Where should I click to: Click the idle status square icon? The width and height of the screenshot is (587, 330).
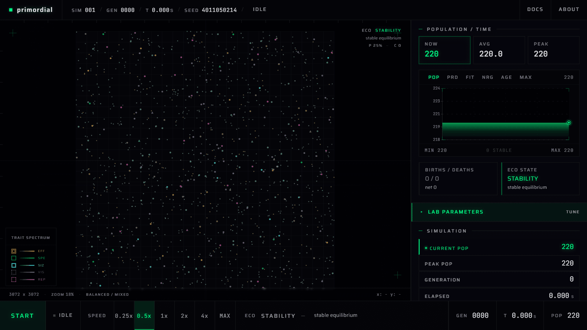click(x=54, y=316)
